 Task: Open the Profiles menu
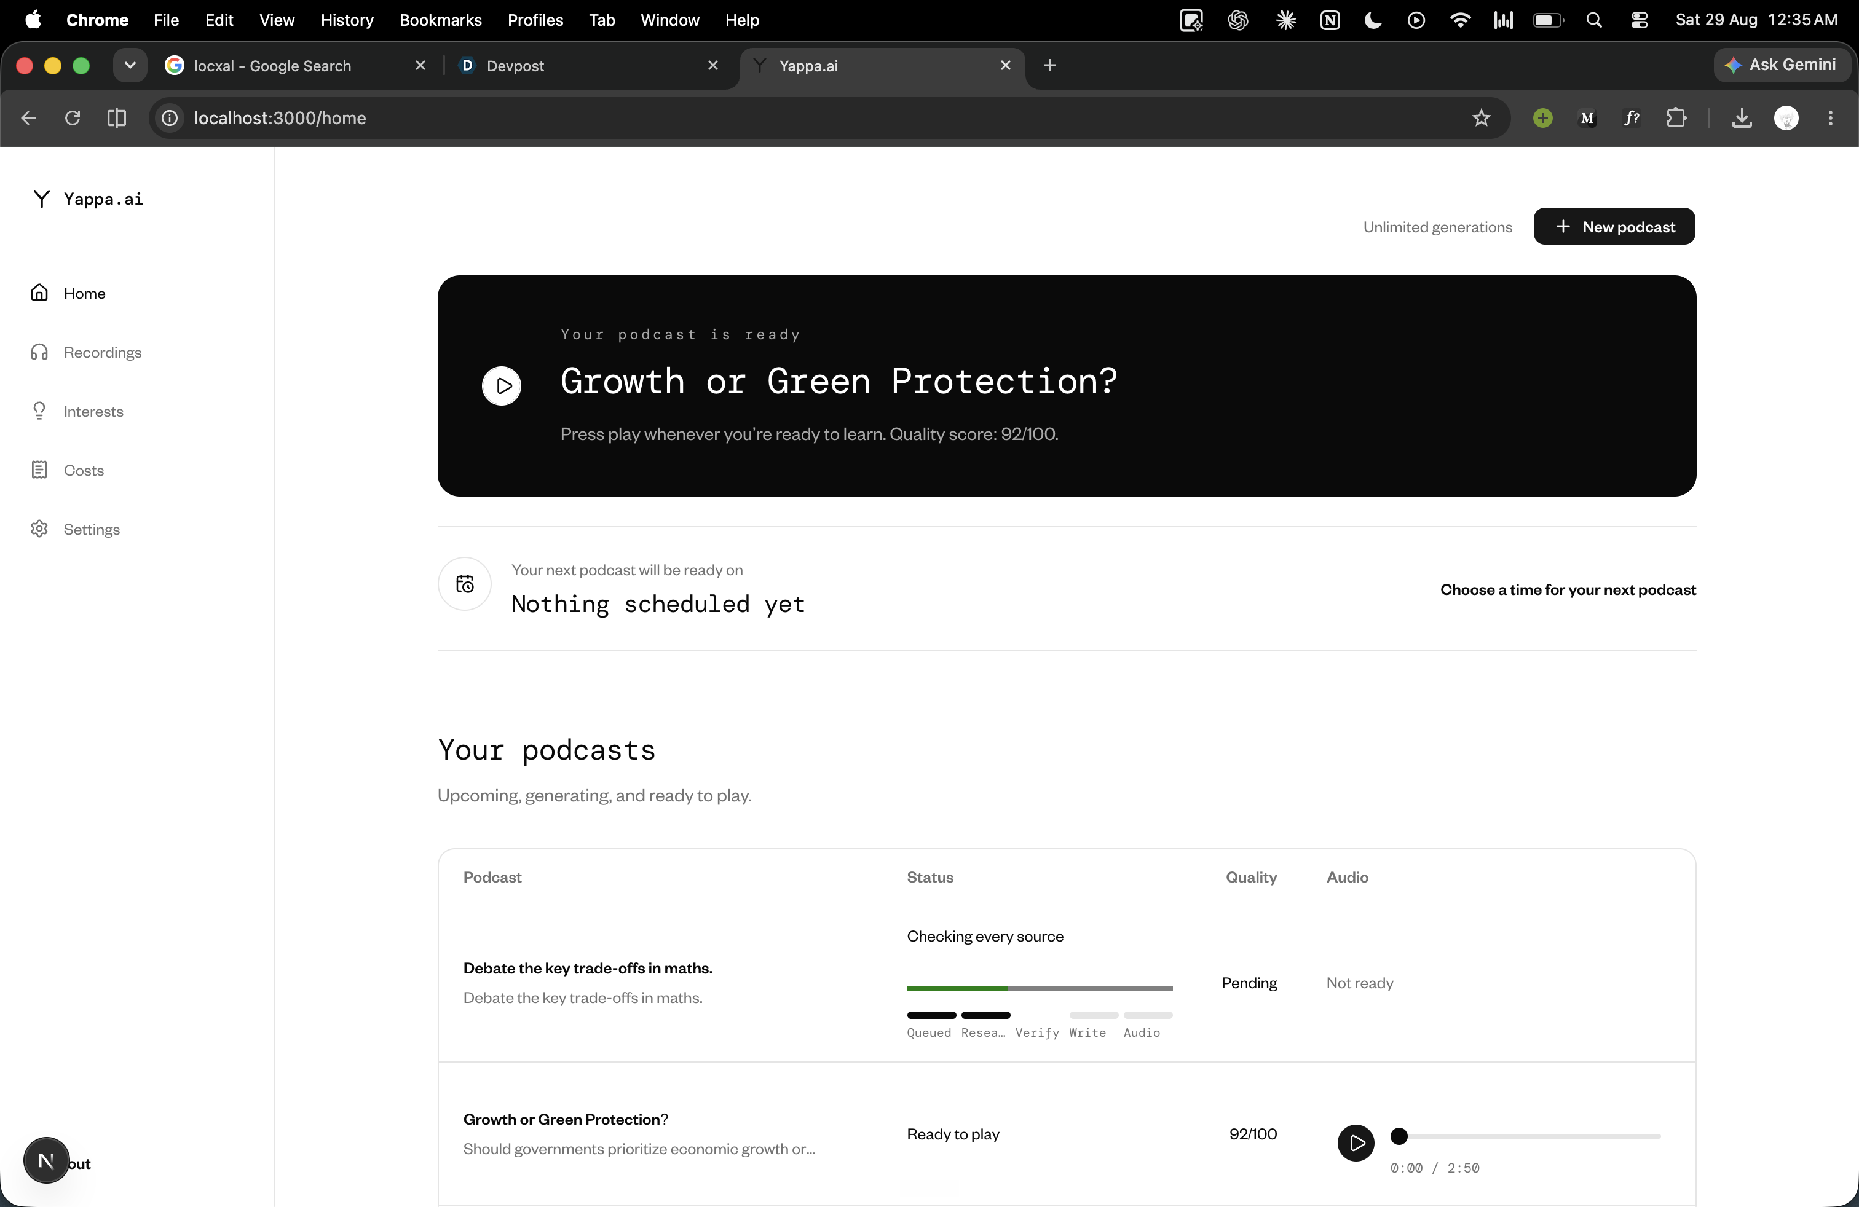point(535,20)
